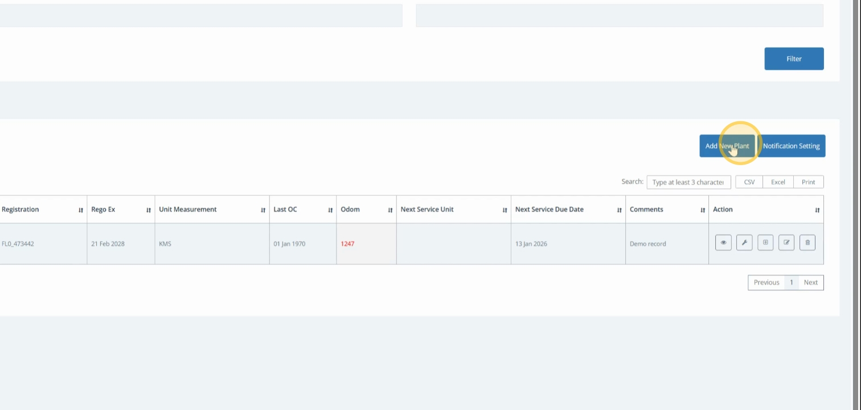This screenshot has width=861, height=410.
Task: Click the empty field above Filter button
Action: (x=620, y=15)
